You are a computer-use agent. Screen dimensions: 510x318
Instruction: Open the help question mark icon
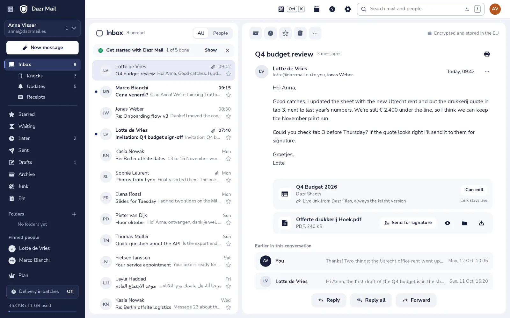point(332,9)
